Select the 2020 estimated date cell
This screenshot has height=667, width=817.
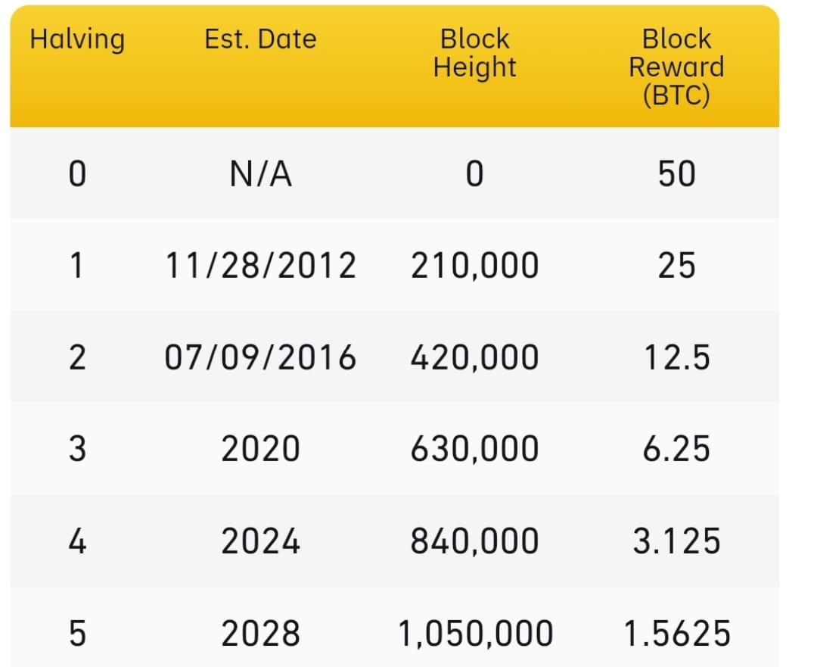pyautogui.click(x=260, y=449)
